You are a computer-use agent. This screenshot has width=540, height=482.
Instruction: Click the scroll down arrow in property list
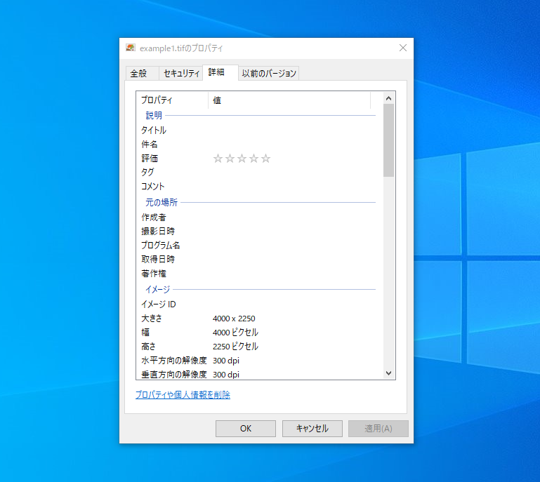tap(389, 373)
